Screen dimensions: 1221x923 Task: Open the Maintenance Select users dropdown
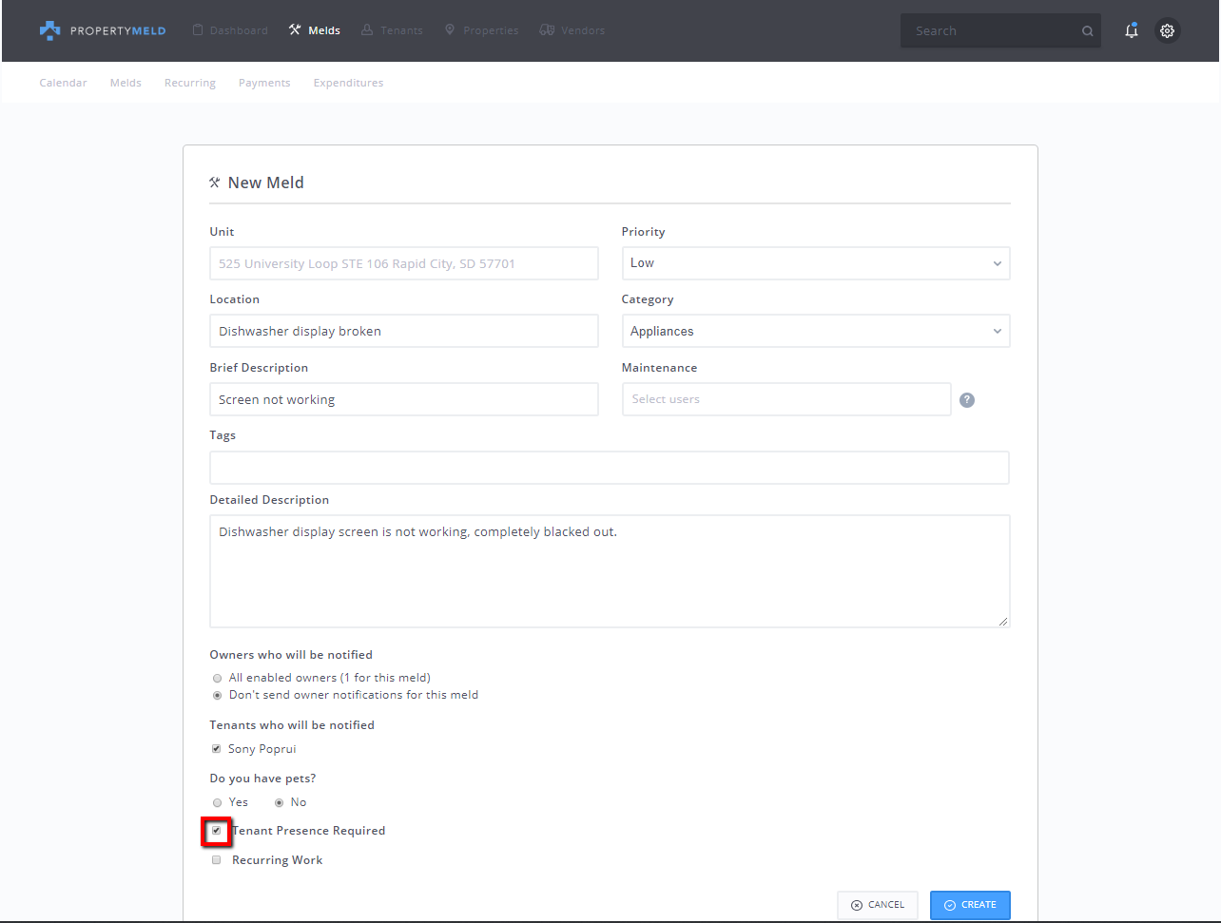point(785,399)
